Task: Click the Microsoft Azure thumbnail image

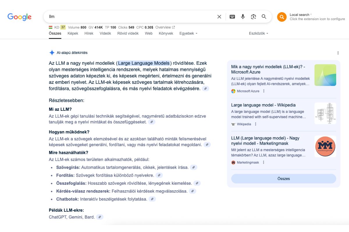Action: pos(325,75)
